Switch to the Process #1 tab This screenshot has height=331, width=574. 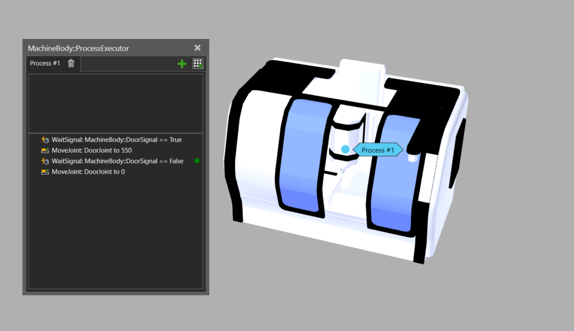click(x=45, y=63)
